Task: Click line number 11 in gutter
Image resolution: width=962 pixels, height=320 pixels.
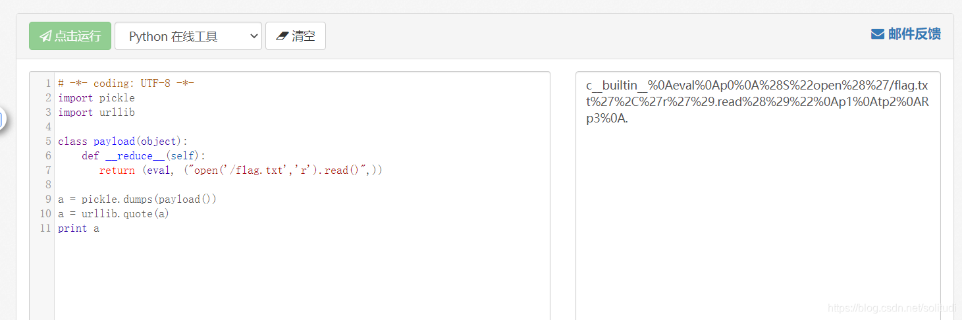Action: 45,228
